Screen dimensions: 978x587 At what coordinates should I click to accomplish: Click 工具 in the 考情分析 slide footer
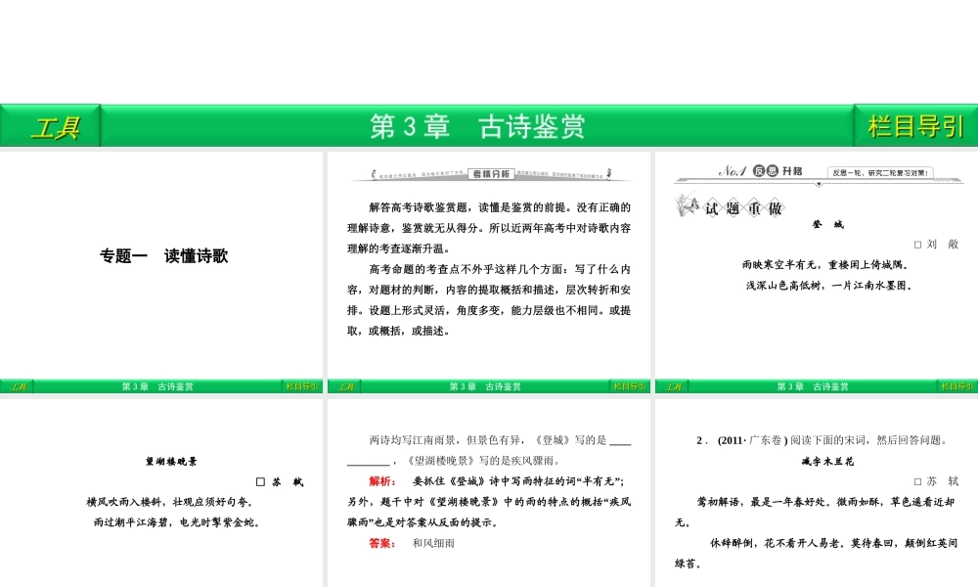345,386
